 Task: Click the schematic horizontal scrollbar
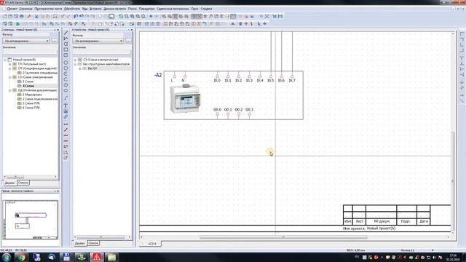click(x=283, y=237)
